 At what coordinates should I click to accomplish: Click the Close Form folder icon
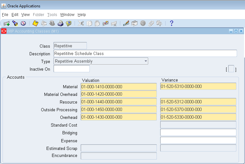(x=69, y=23)
